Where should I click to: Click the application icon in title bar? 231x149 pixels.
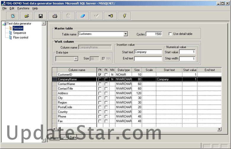tap(3, 3)
